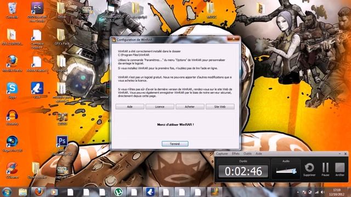Open the Capturer menu in recorder
The height and width of the screenshot is (197, 351).
222,154
